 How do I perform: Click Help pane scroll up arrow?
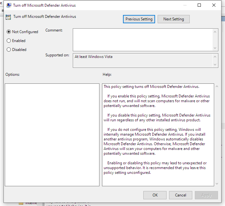217,86
